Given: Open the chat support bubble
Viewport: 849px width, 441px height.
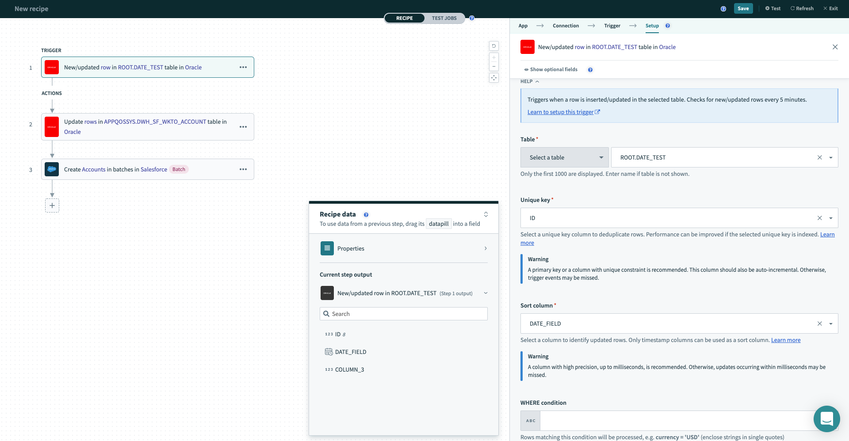Looking at the screenshot, I should 826,418.
